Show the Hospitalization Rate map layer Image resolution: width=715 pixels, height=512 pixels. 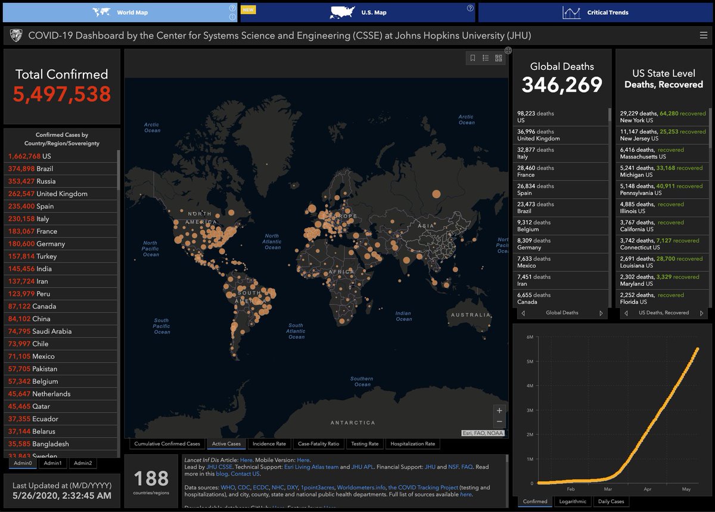coord(413,444)
